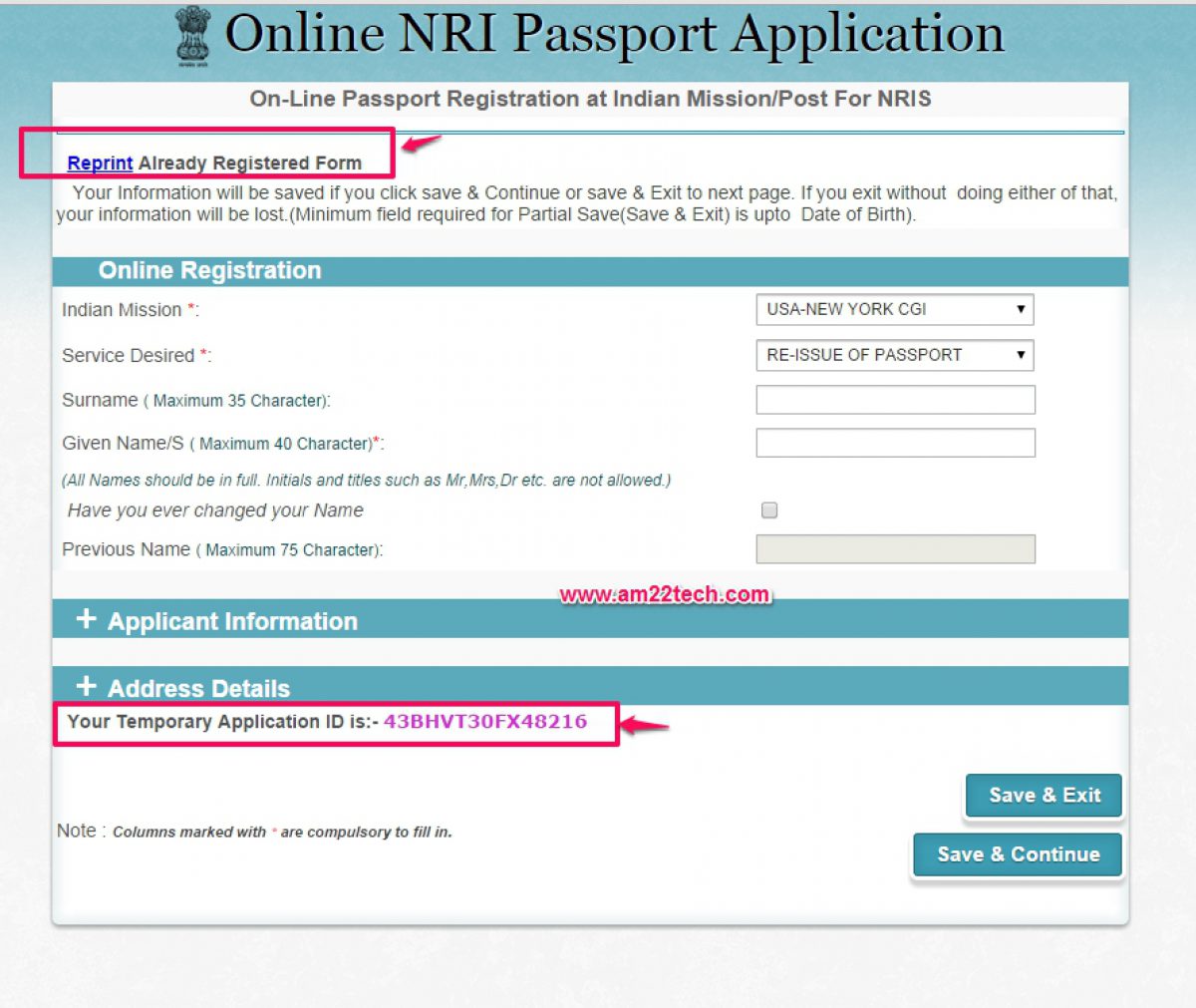The width and height of the screenshot is (1196, 1008).
Task: Open the Reprint link
Action: pyautogui.click(x=100, y=163)
